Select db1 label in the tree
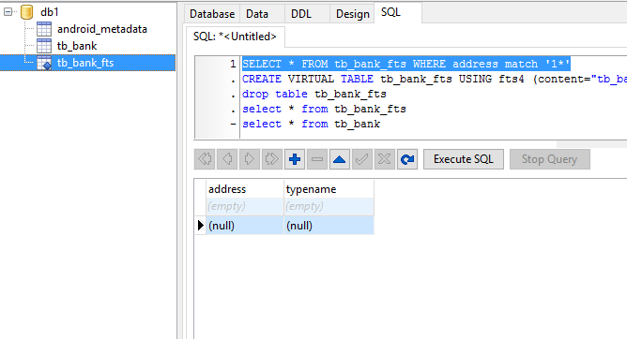This screenshot has width=627, height=339. click(50, 12)
